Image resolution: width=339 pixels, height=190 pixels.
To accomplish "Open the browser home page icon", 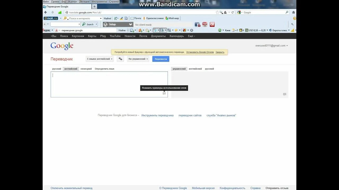I will tap(293, 12).
